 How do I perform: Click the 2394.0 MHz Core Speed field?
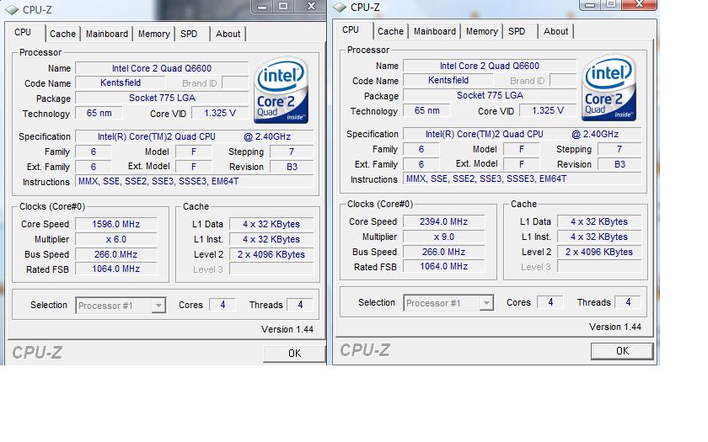443,221
